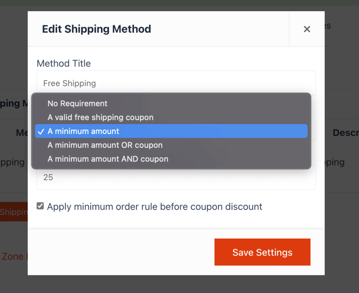
Task: Click the red Zone link behind the dialog
Action: [x=13, y=256]
